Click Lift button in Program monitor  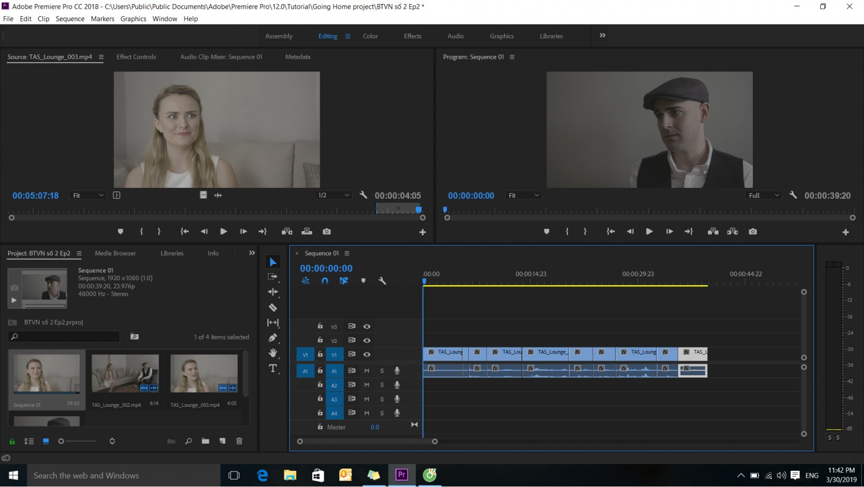[713, 231]
